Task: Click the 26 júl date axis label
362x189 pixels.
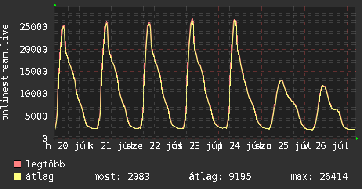Action: coord(332,146)
